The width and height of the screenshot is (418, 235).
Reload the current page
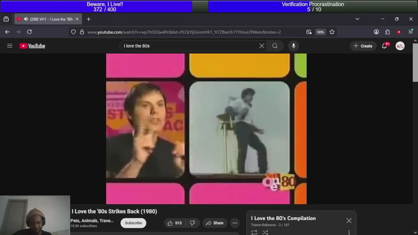point(29,32)
